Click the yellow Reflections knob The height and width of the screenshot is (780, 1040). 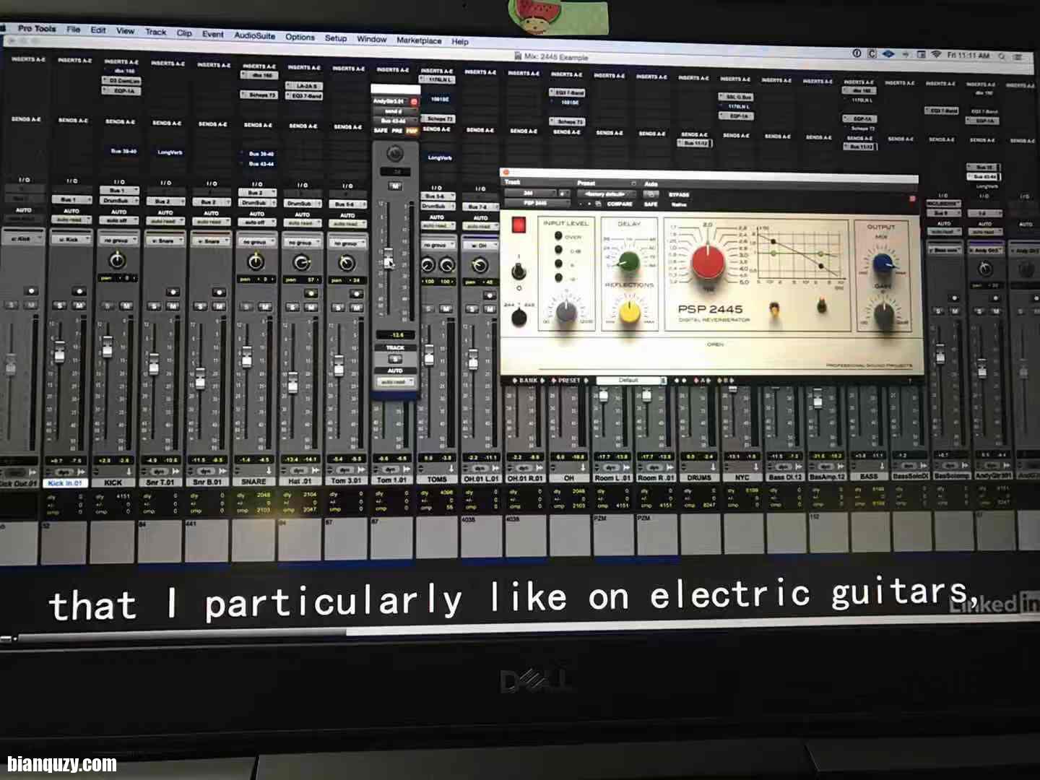tap(630, 311)
